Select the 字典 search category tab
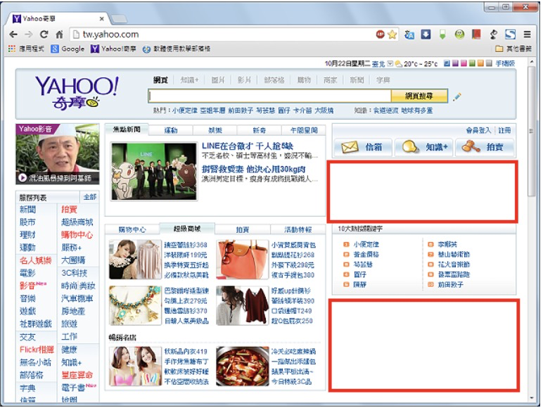This screenshot has height=408, width=543. click(383, 80)
